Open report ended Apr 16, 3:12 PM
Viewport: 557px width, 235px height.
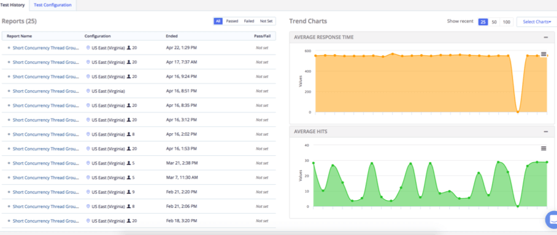click(x=45, y=120)
